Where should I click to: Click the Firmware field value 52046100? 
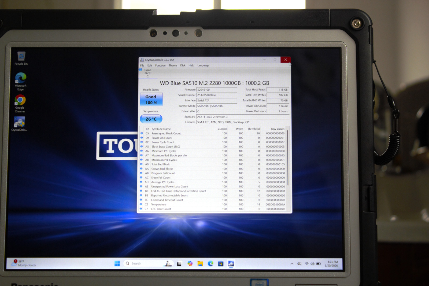(217, 90)
